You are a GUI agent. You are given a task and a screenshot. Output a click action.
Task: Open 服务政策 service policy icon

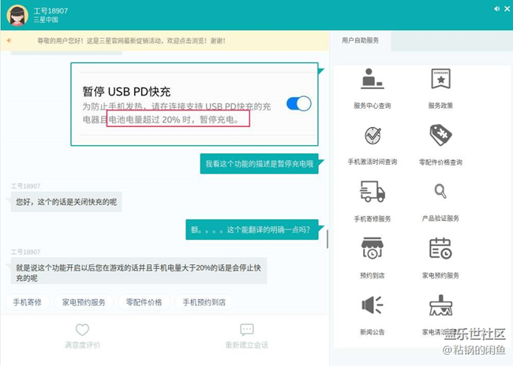440,80
